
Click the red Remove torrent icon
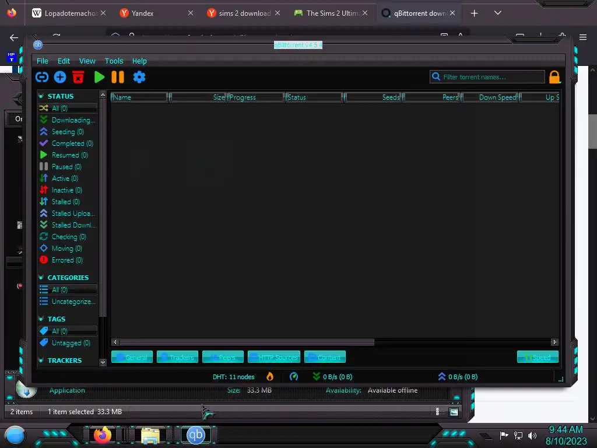tap(78, 77)
